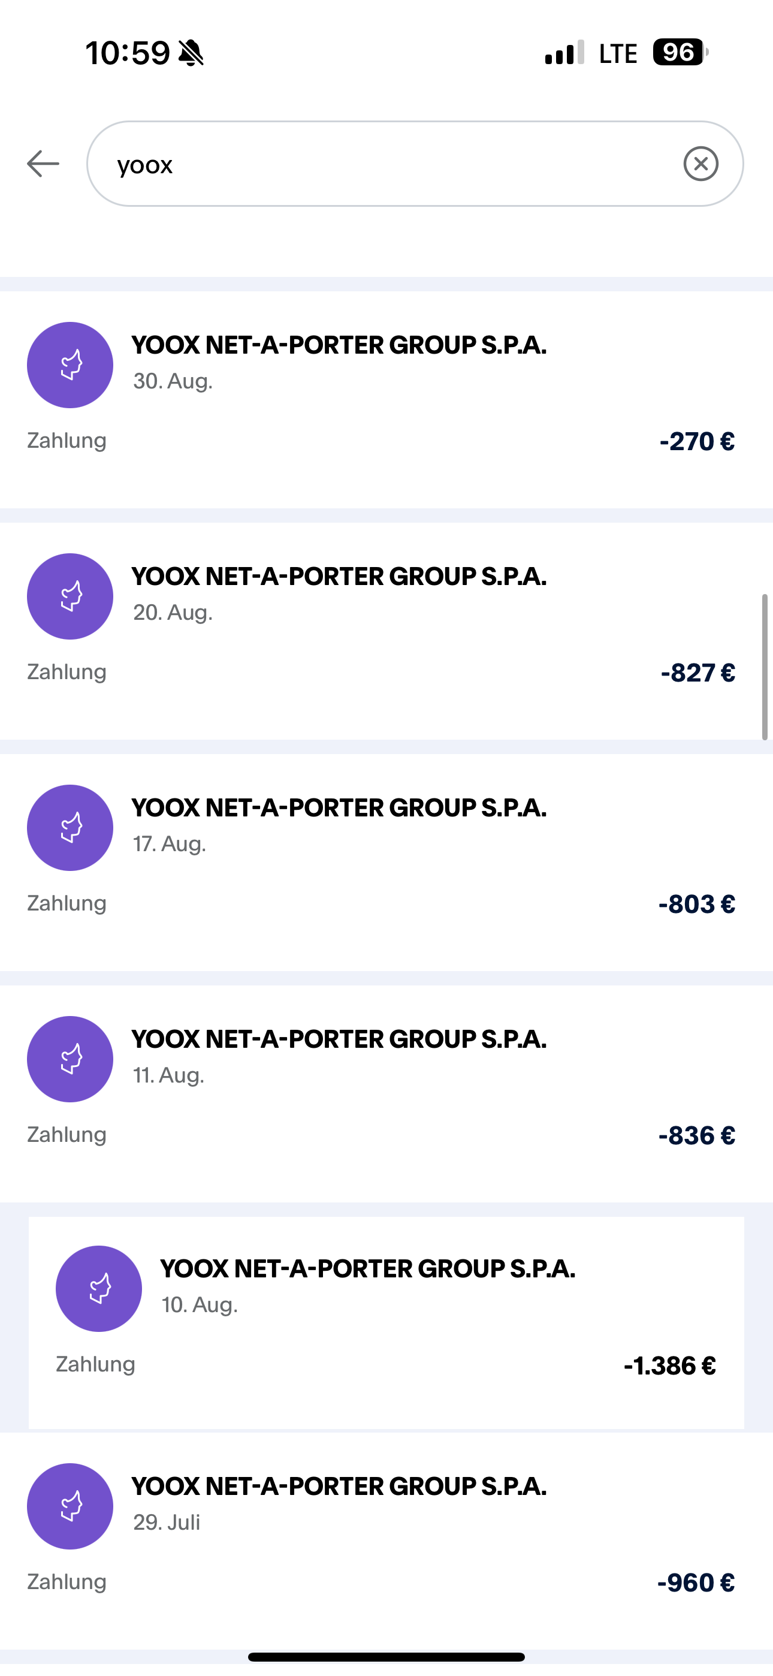Screen dimensions: 773x1676
Task: Open the 20. Aug. YOOX transaction title
Action: click(x=339, y=577)
